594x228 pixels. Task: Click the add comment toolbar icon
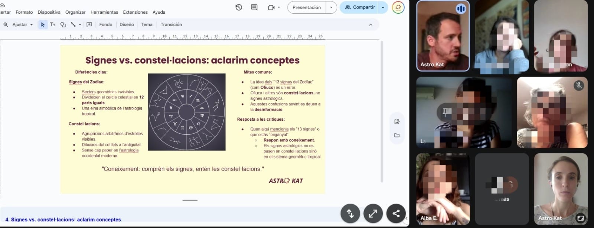click(89, 24)
